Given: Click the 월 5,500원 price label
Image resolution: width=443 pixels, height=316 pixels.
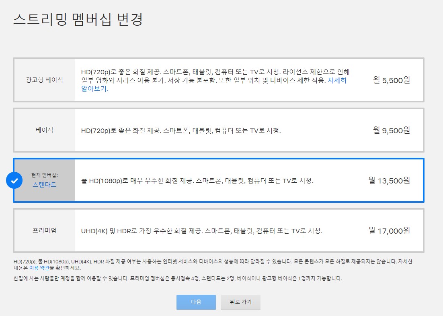Looking at the screenshot, I should tap(390, 80).
